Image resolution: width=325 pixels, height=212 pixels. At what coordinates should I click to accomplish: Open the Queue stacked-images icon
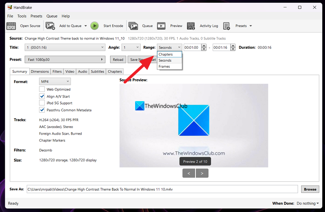coord(133,26)
